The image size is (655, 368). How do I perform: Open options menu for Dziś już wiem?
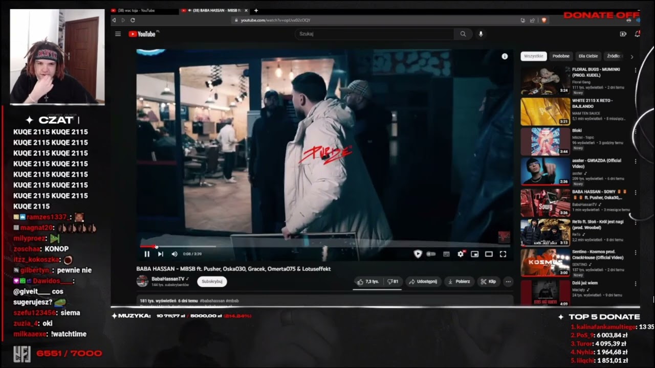coord(636,283)
